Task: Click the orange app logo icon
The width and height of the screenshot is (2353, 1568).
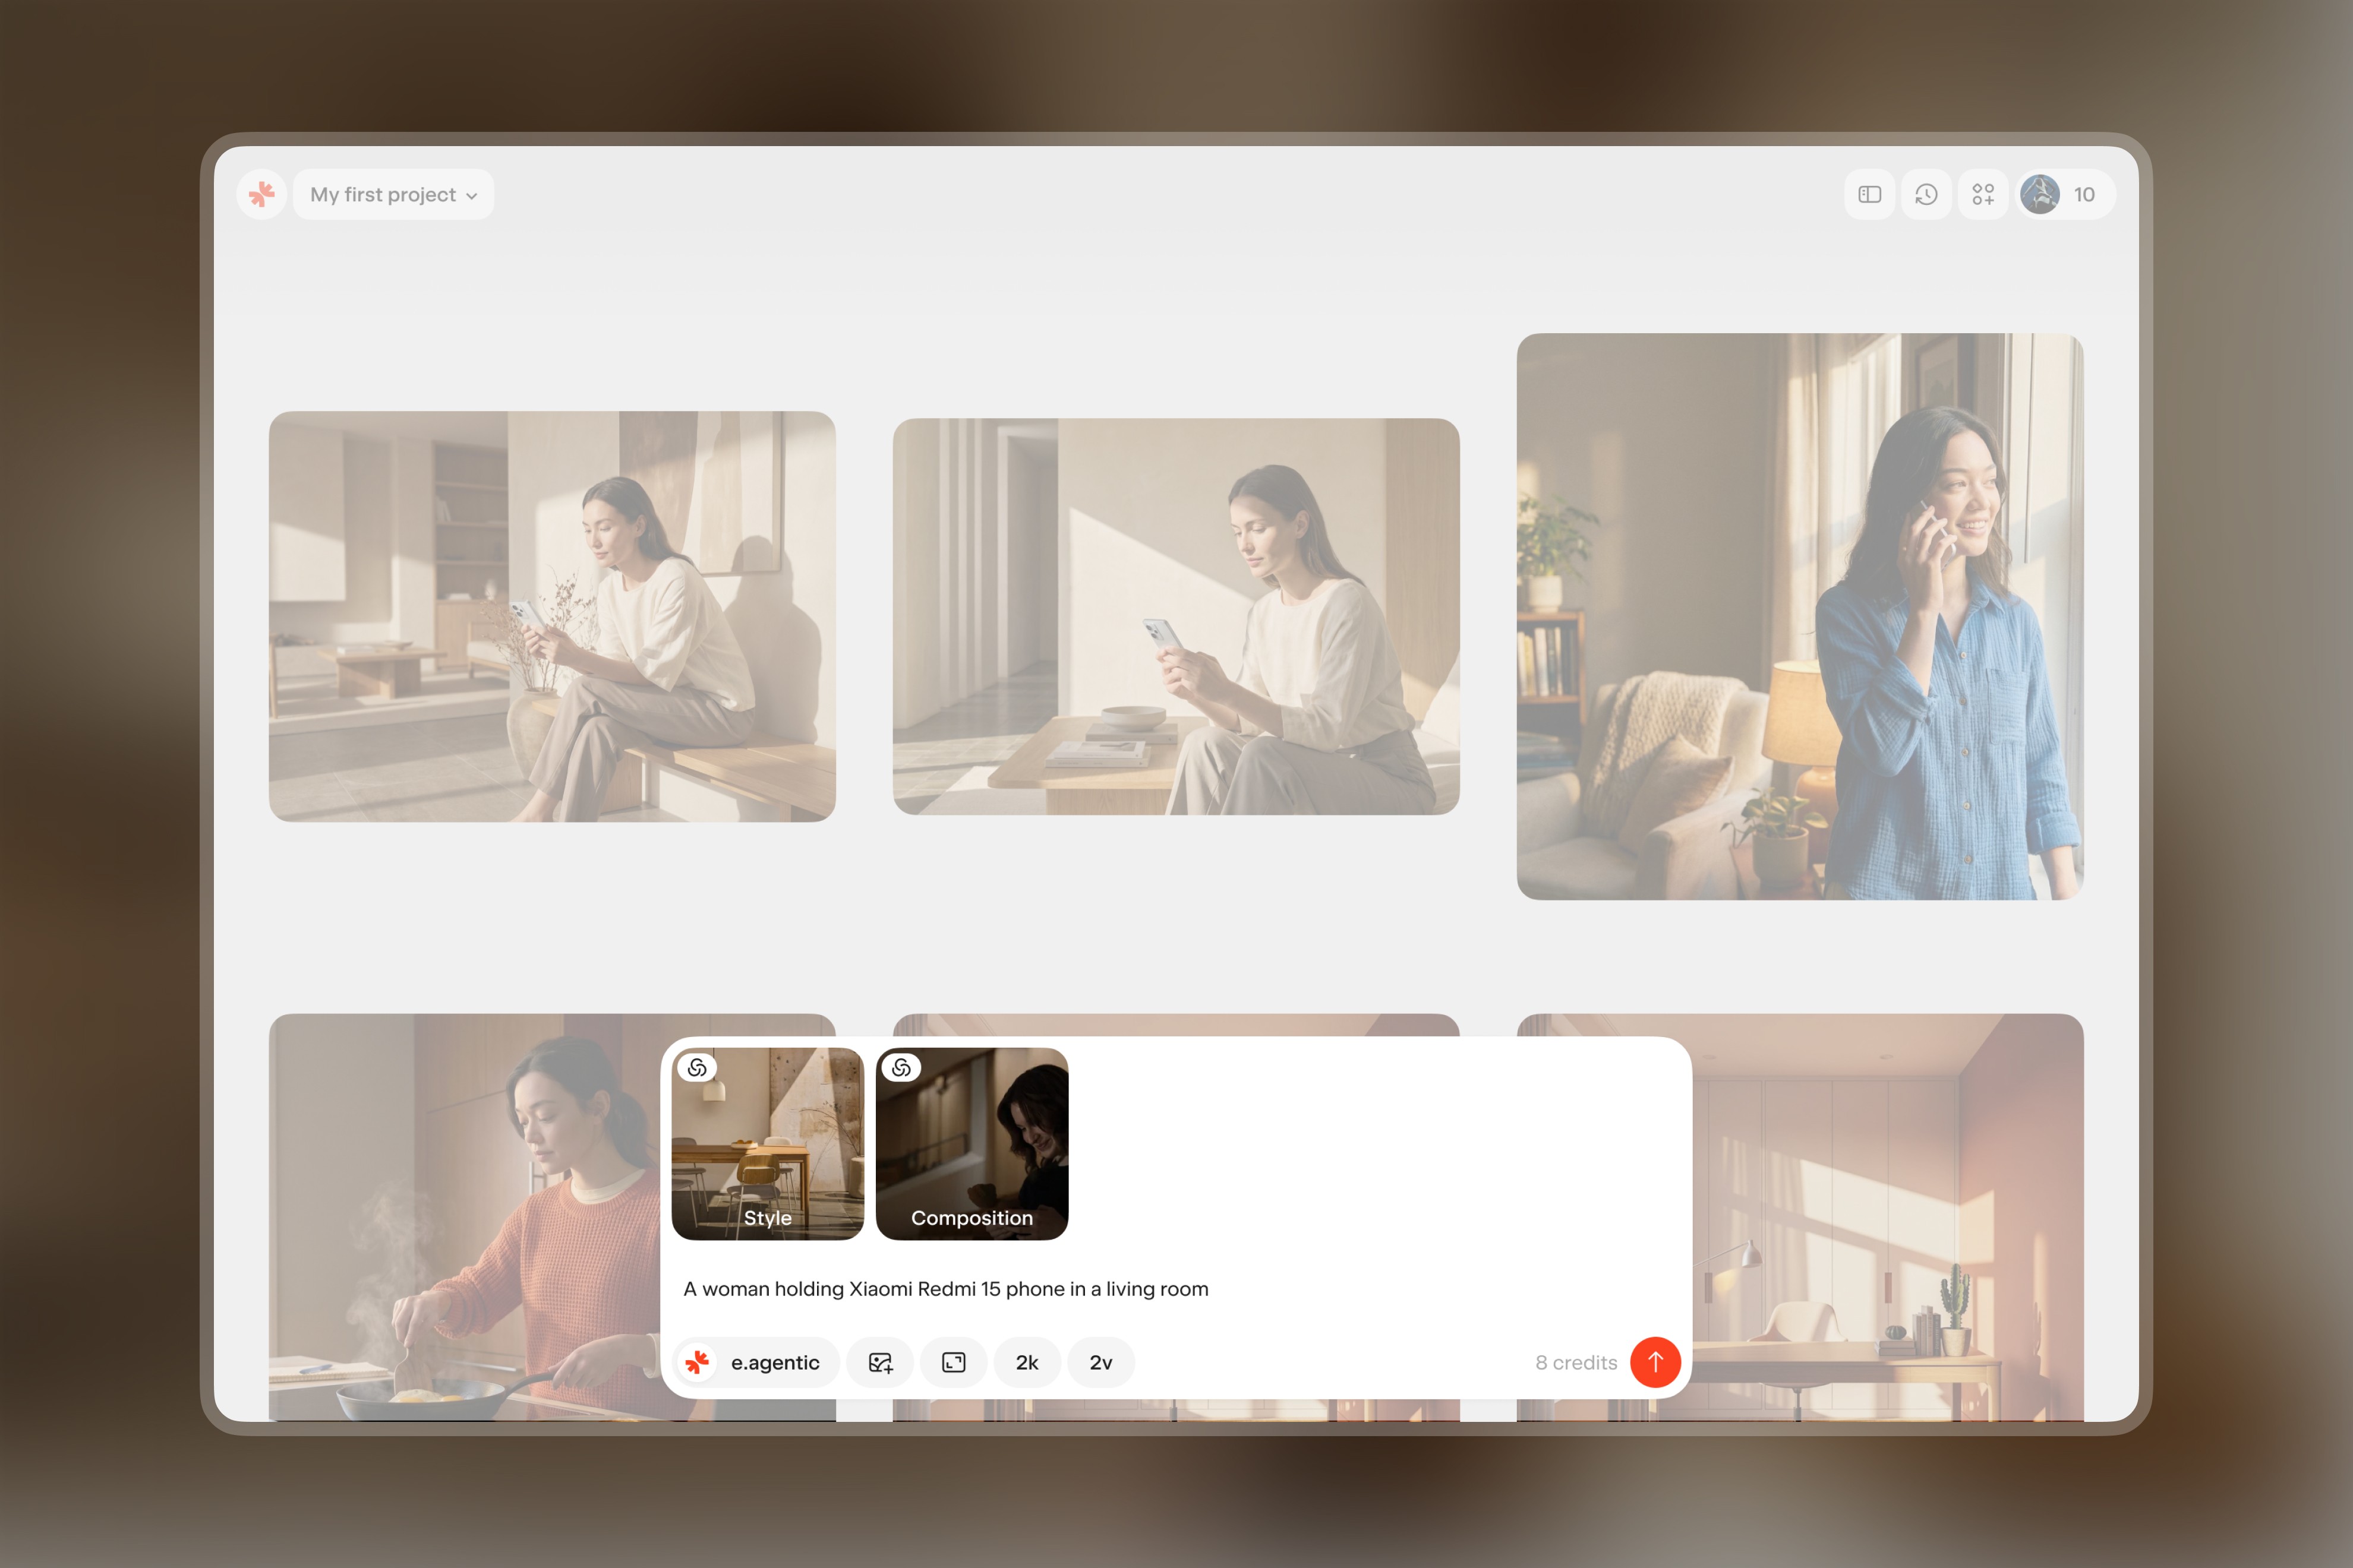Action: (x=261, y=194)
